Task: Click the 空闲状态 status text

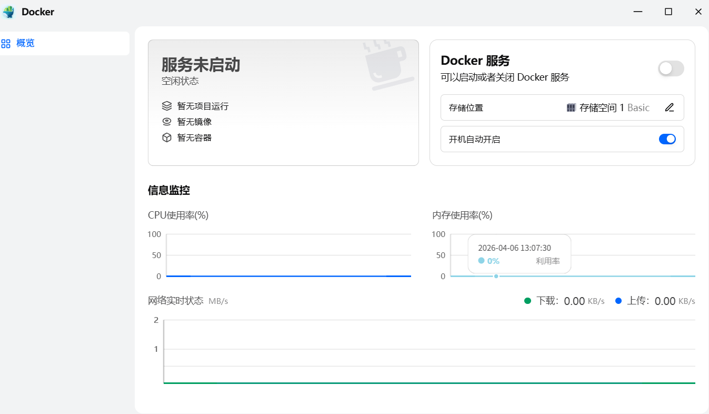Action: coord(180,81)
